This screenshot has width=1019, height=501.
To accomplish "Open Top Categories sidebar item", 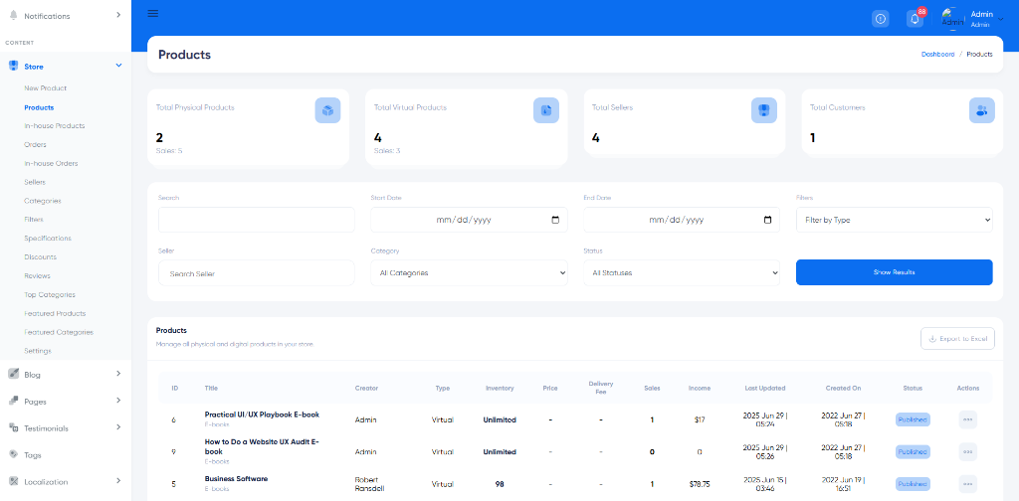I will (x=50, y=294).
